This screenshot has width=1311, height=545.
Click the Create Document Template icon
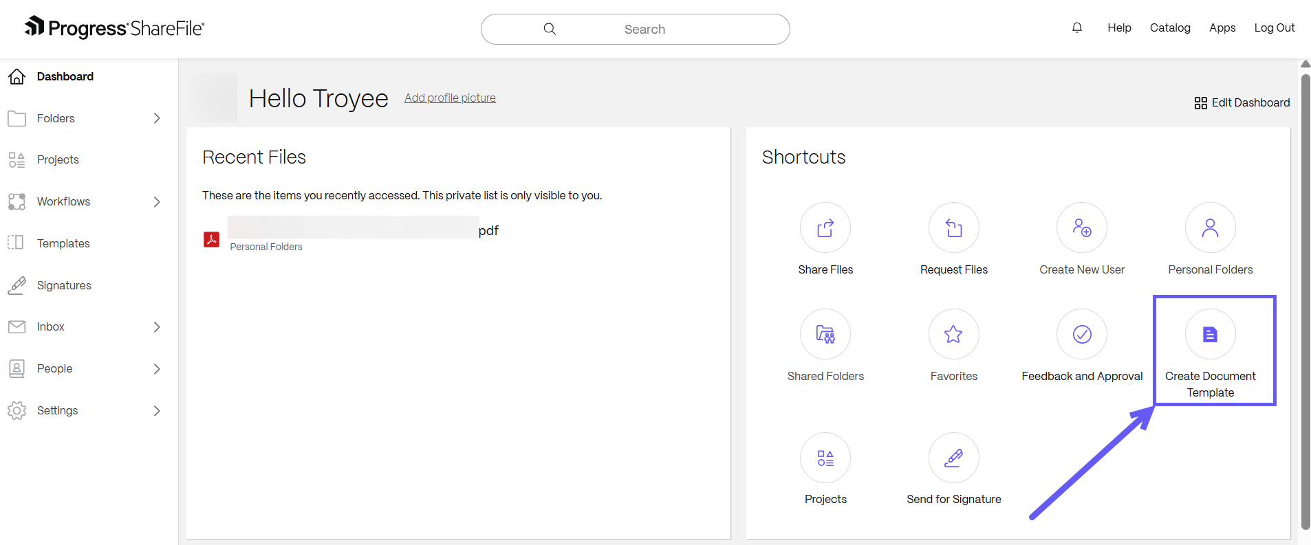1210,335
